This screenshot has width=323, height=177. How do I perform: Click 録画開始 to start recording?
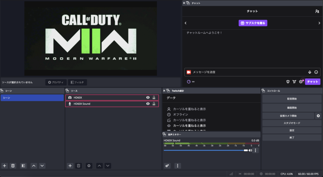coord(292,107)
